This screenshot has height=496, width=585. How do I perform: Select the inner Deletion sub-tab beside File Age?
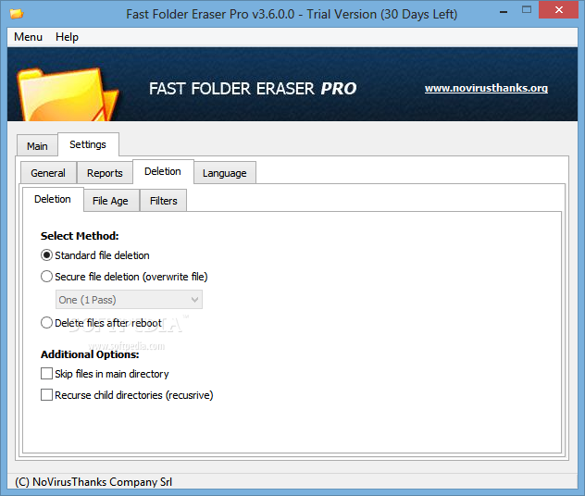pos(53,199)
